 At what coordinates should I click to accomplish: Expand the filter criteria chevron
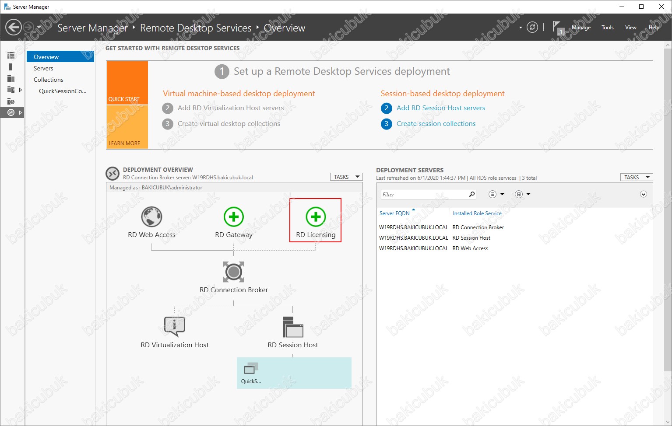[644, 194]
